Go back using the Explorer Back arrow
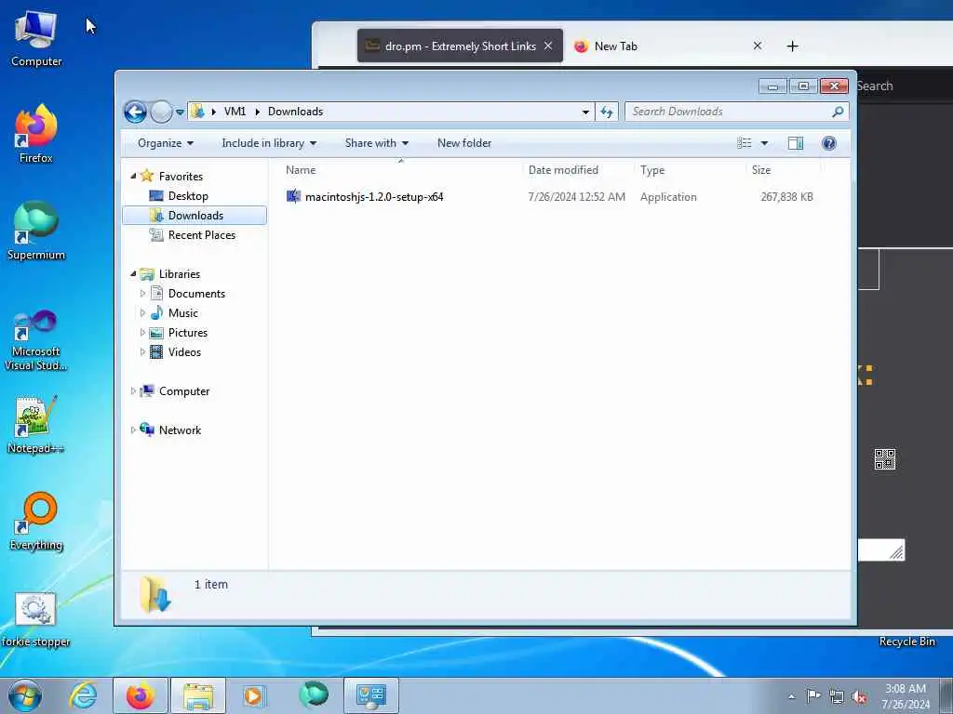The image size is (953, 714). click(135, 112)
